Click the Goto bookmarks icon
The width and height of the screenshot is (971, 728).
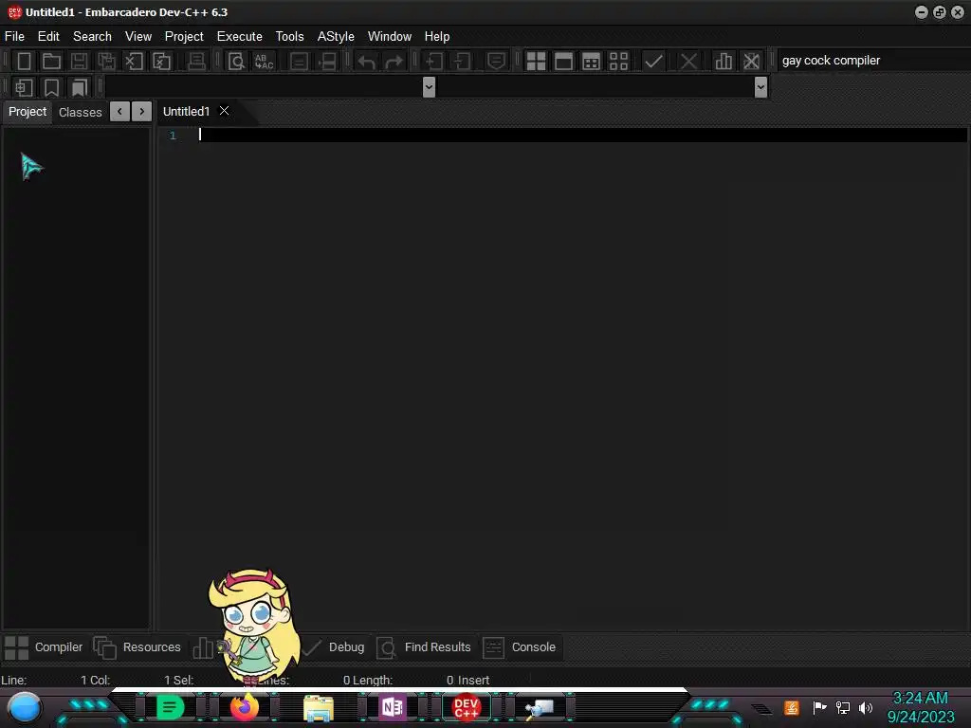click(79, 87)
